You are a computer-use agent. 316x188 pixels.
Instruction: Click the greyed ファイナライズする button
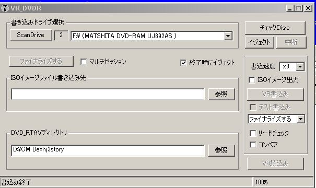pos(41,61)
